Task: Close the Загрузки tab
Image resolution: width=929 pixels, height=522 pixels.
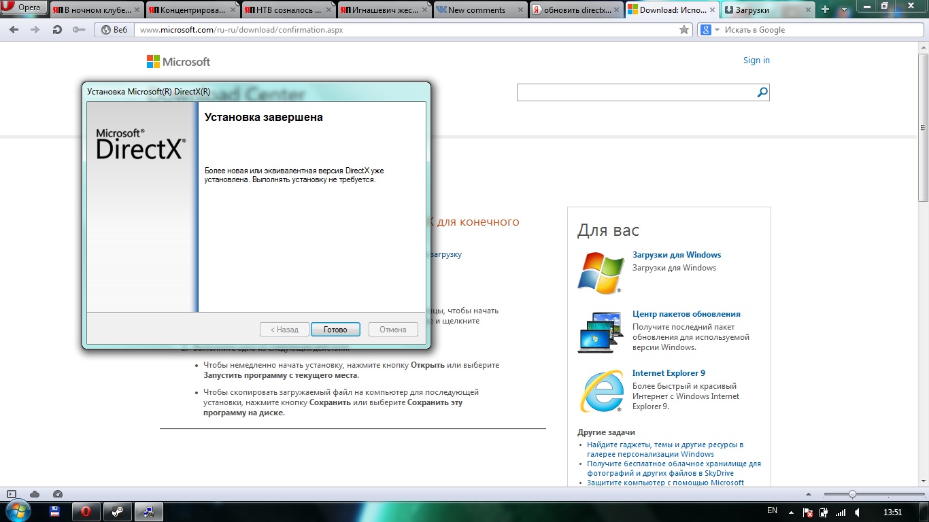Action: pos(807,10)
